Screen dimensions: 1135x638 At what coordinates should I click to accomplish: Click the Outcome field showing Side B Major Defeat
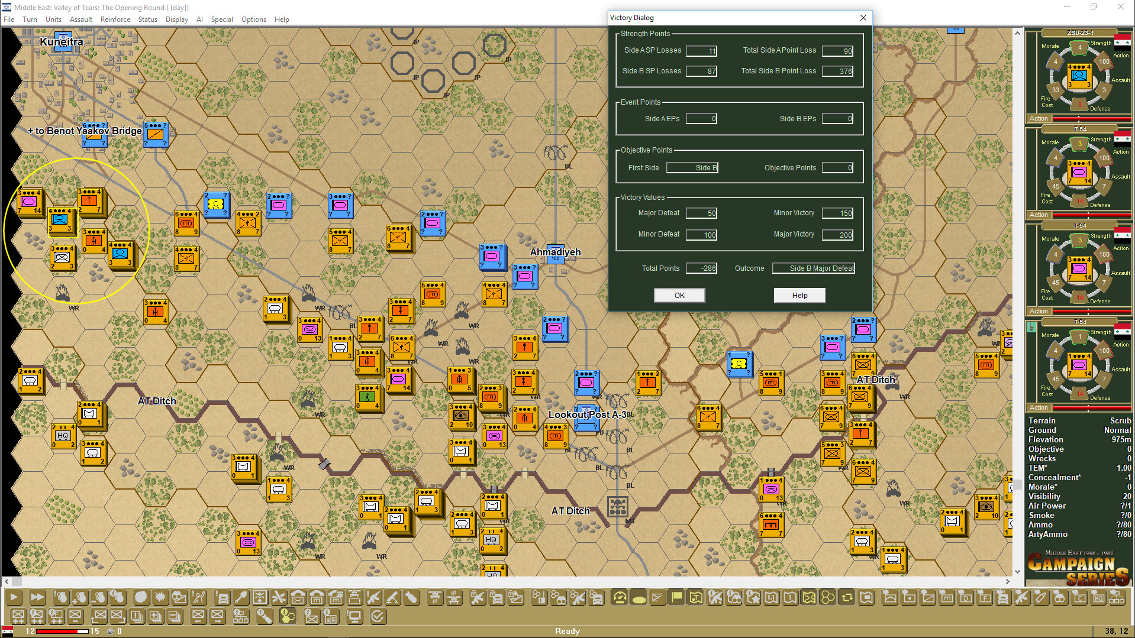814,268
